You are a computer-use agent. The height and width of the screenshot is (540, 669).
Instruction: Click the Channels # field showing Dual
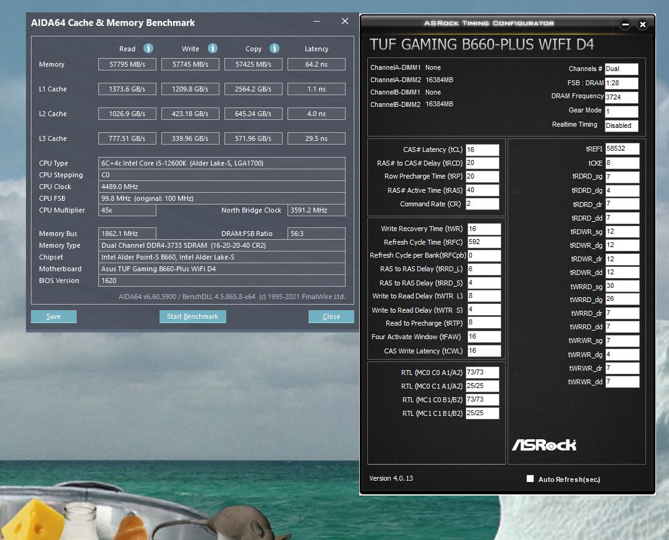click(621, 69)
